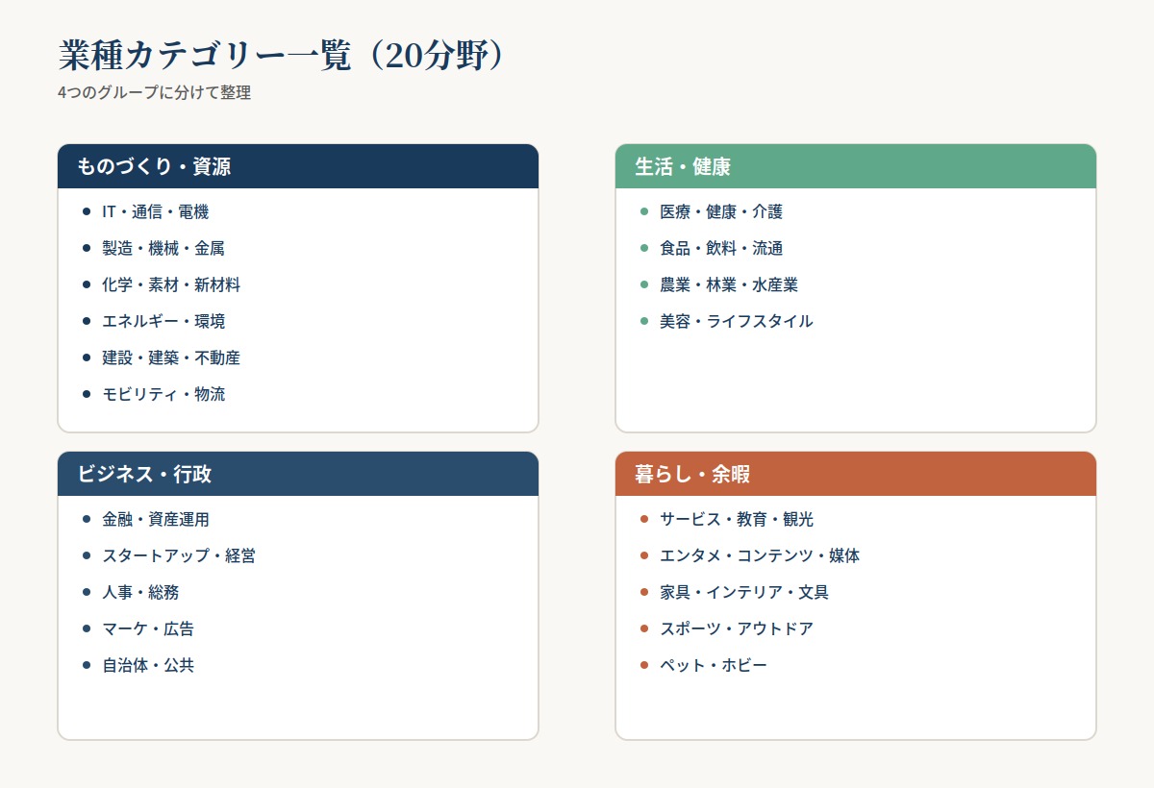Image resolution: width=1154 pixels, height=788 pixels.
Task: Click エンタメ・コンテンツ・媒体 entry
Action: pos(760,555)
